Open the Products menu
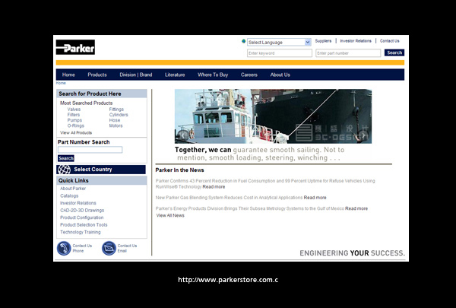Viewport: 456px width, 308px height. coord(97,75)
